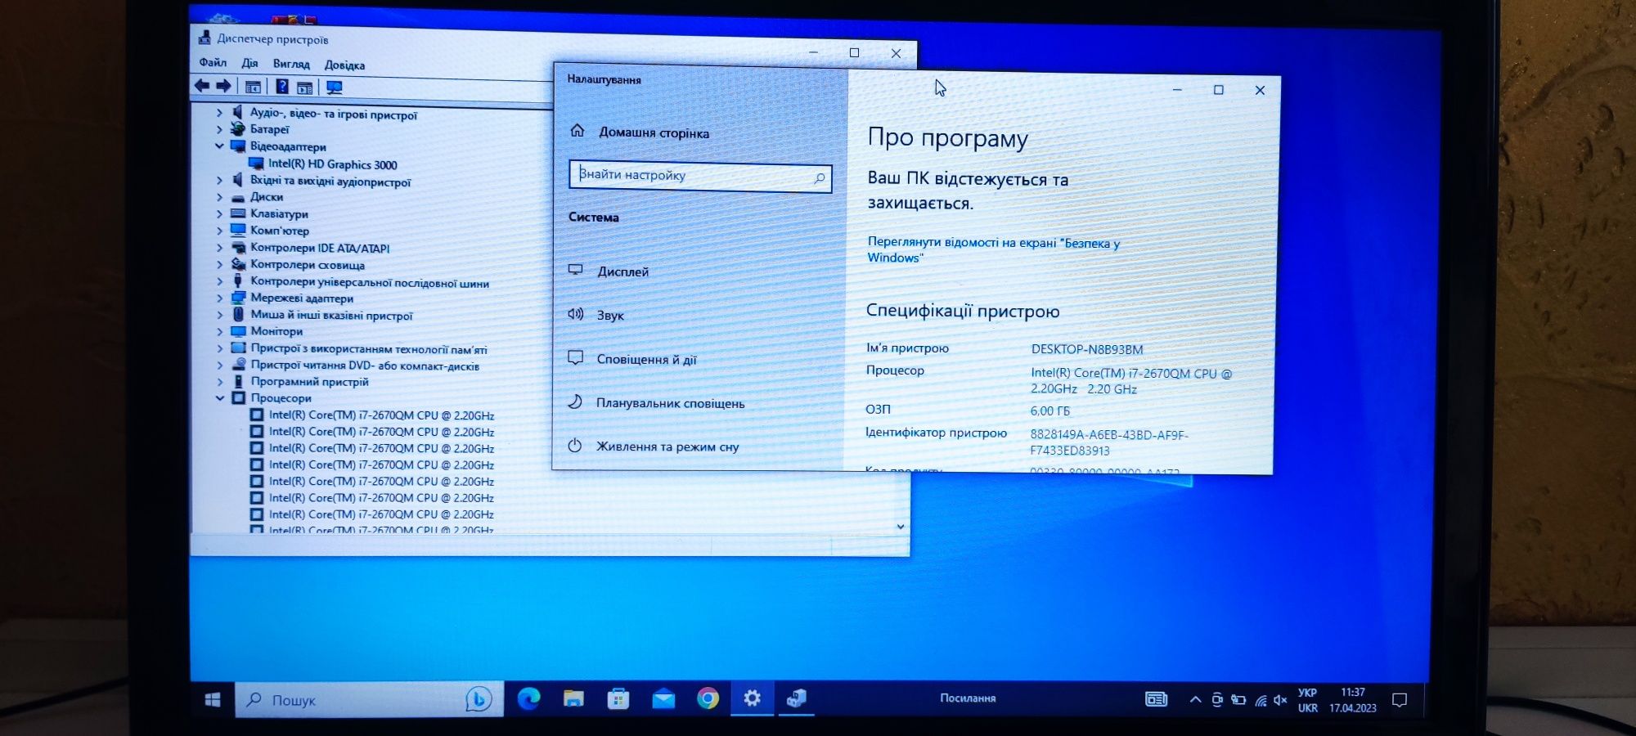Click the Wi-Fi network tray icon
Viewport: 1636px width, 736px height.
[1261, 700]
